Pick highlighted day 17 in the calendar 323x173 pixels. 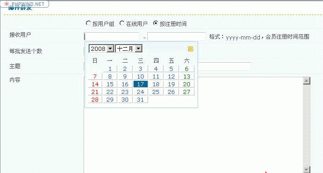140,84
